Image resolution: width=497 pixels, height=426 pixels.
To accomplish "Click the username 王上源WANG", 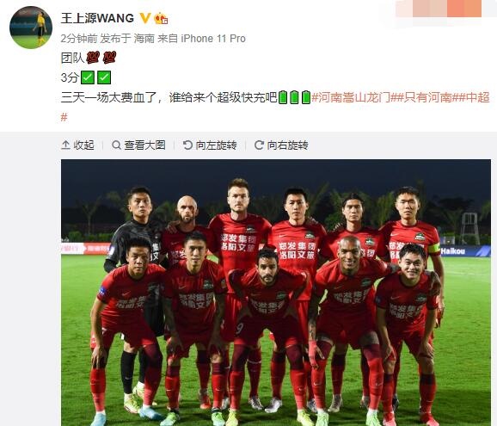I will click(97, 18).
